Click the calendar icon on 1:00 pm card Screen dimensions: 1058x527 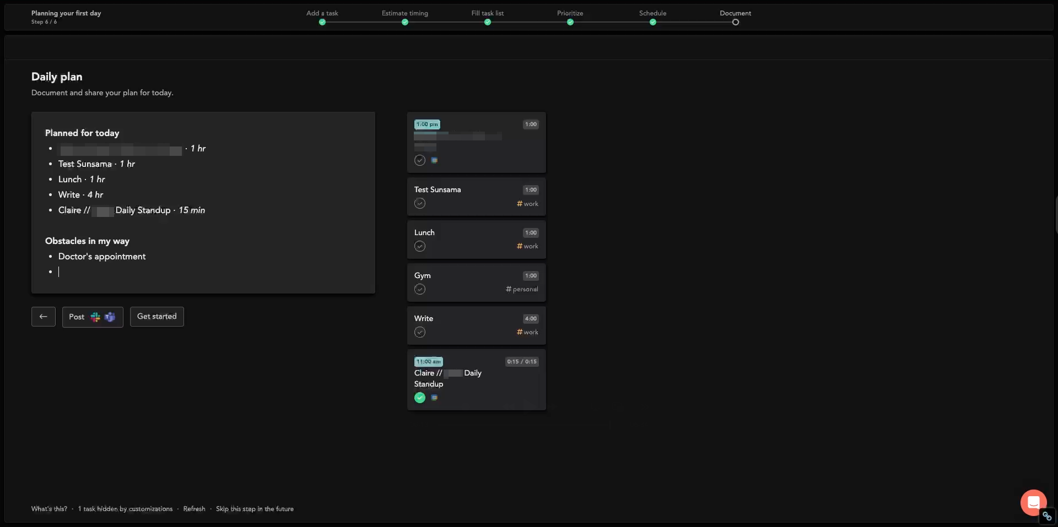pyautogui.click(x=434, y=160)
